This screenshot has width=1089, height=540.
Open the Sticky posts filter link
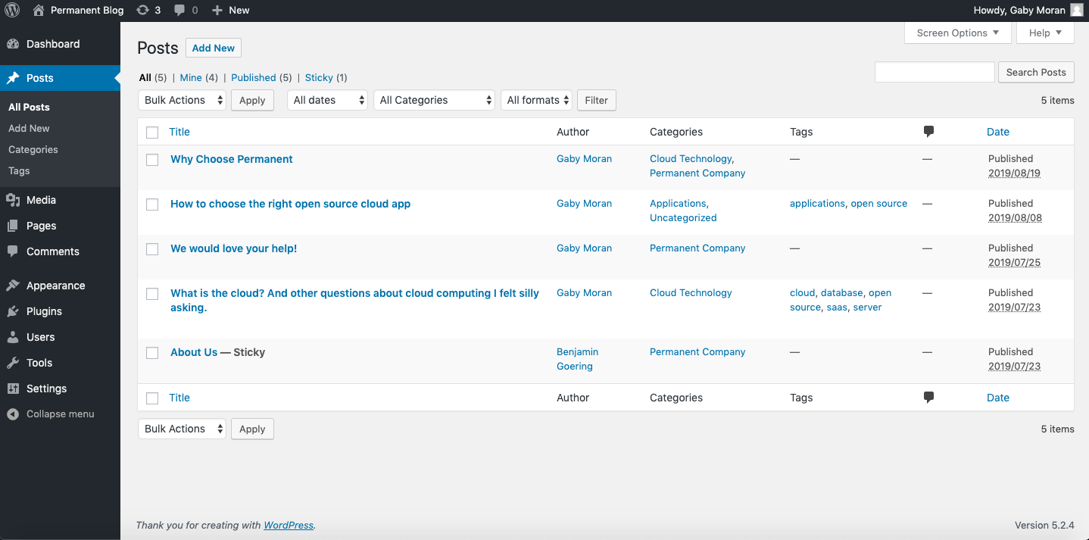pyautogui.click(x=319, y=77)
